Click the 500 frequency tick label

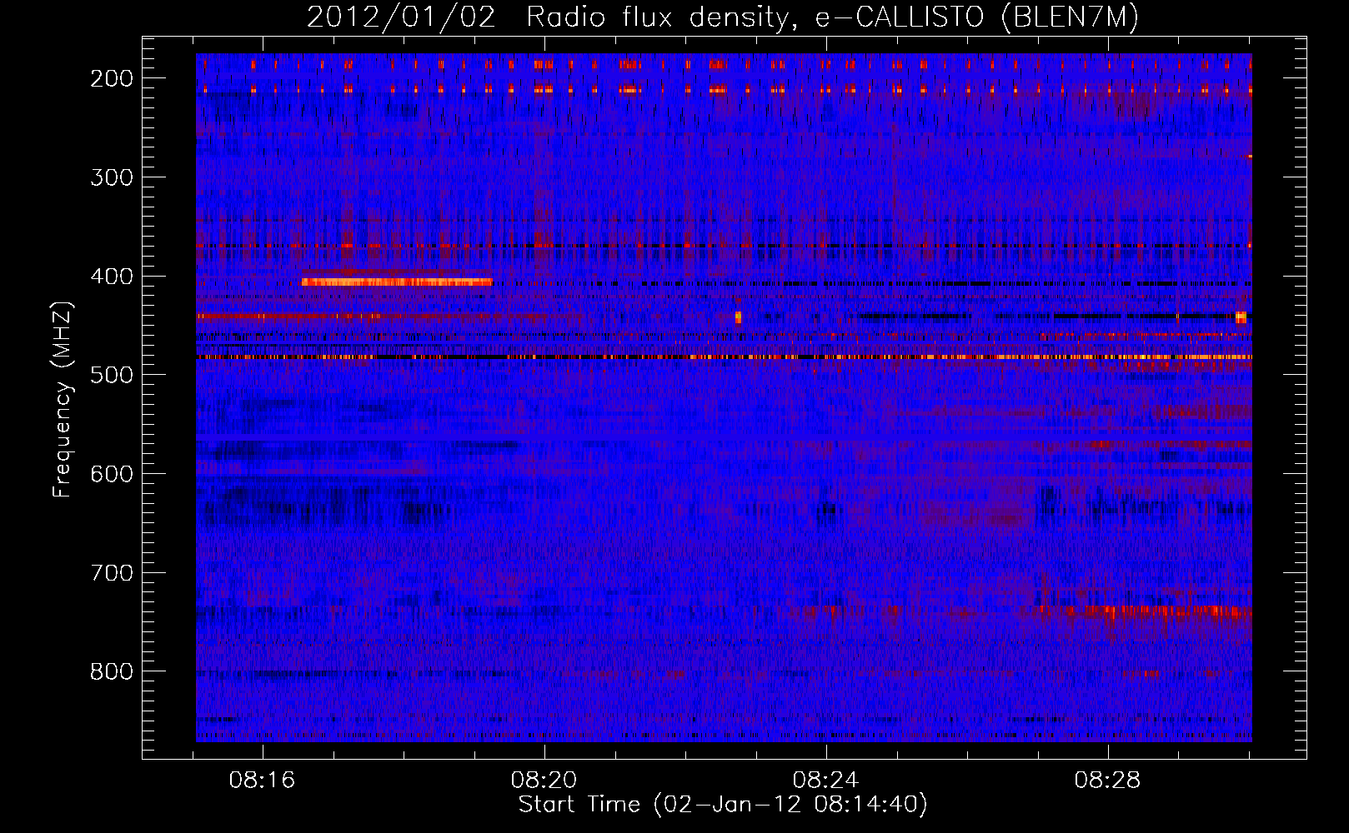(x=112, y=375)
